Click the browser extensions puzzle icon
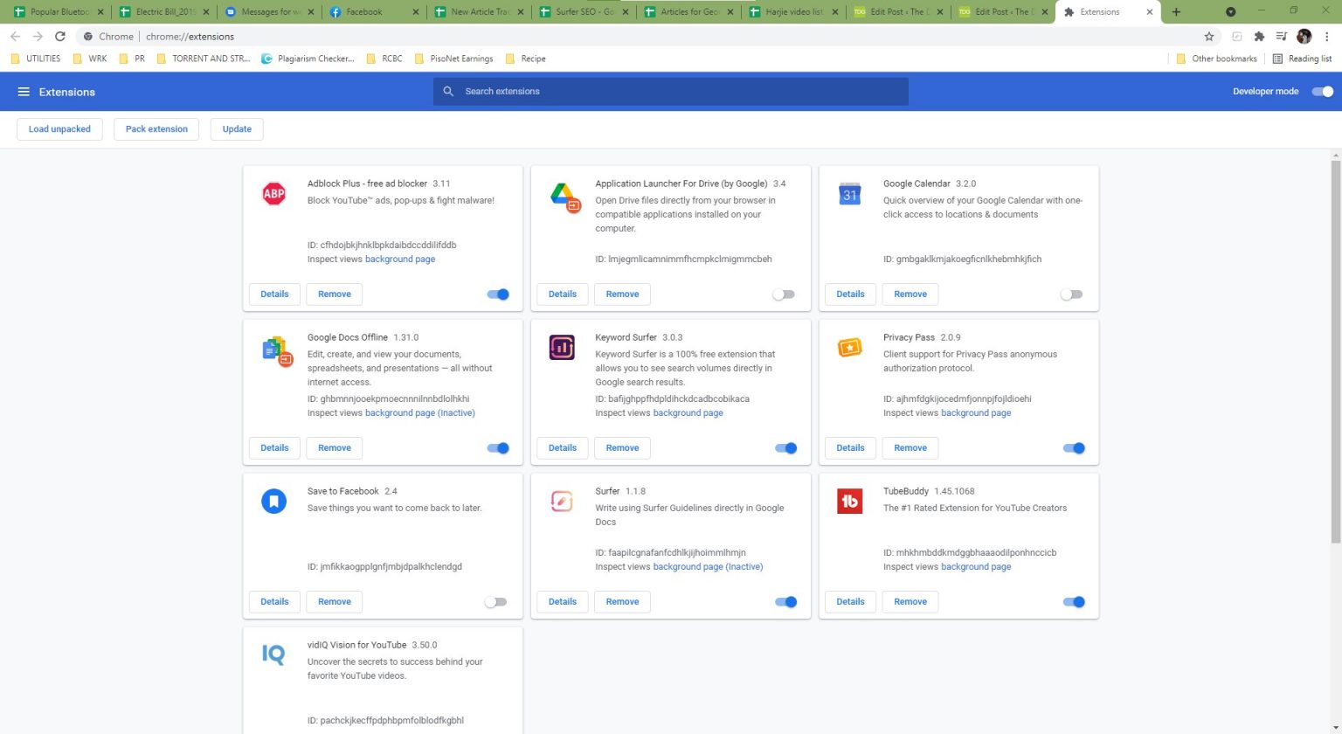1342x734 pixels. click(1259, 37)
